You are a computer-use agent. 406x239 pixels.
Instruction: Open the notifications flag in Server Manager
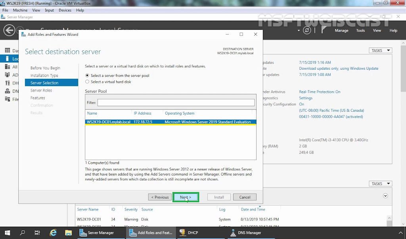(324, 30)
